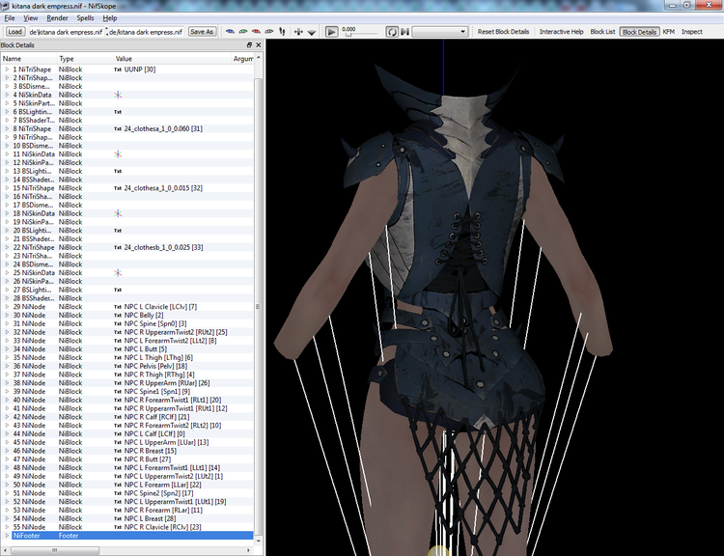The height and width of the screenshot is (556, 724).
Task: Click the blue eye view icon
Action: tap(230, 32)
